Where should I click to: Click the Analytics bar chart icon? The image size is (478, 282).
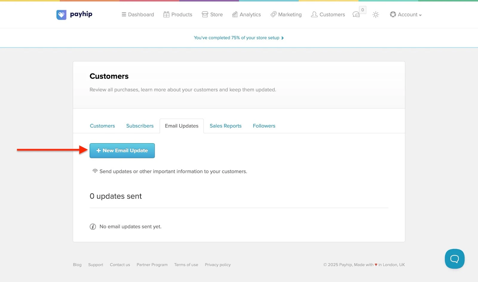point(235,14)
